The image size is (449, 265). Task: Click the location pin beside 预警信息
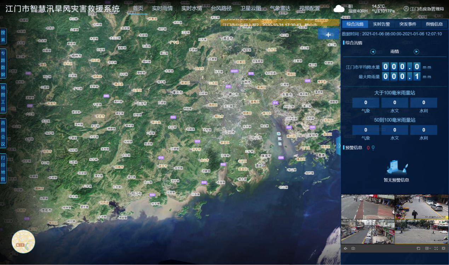373,148
